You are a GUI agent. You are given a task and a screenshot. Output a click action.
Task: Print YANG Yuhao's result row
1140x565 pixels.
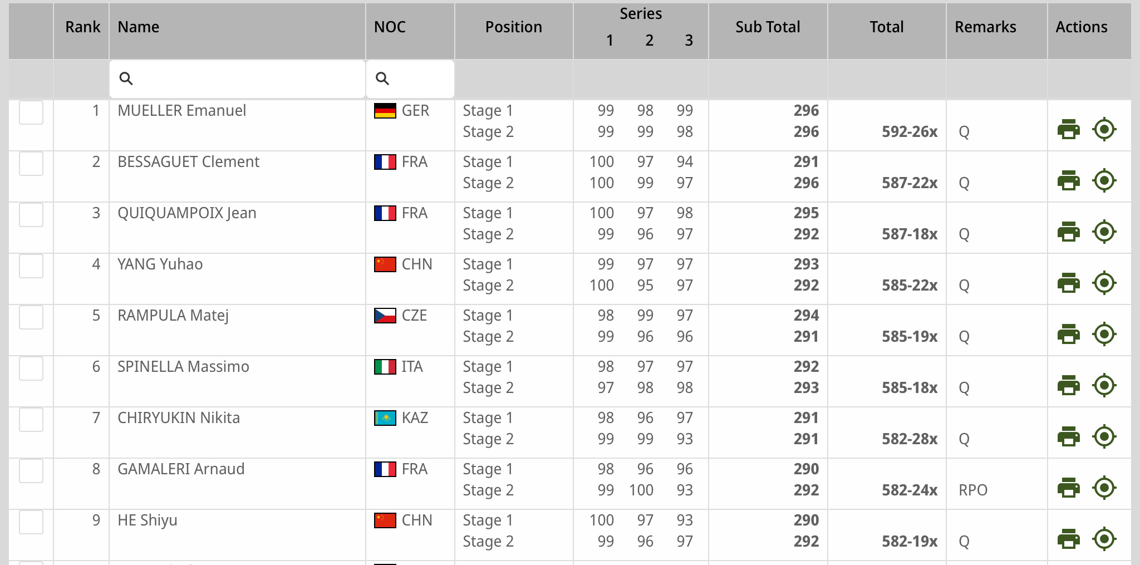1068,283
